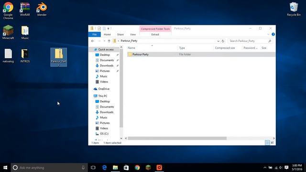Image resolution: width=306 pixels, height=172 pixels.
Task: Click the refresh button in address bar
Action: tap(223, 41)
